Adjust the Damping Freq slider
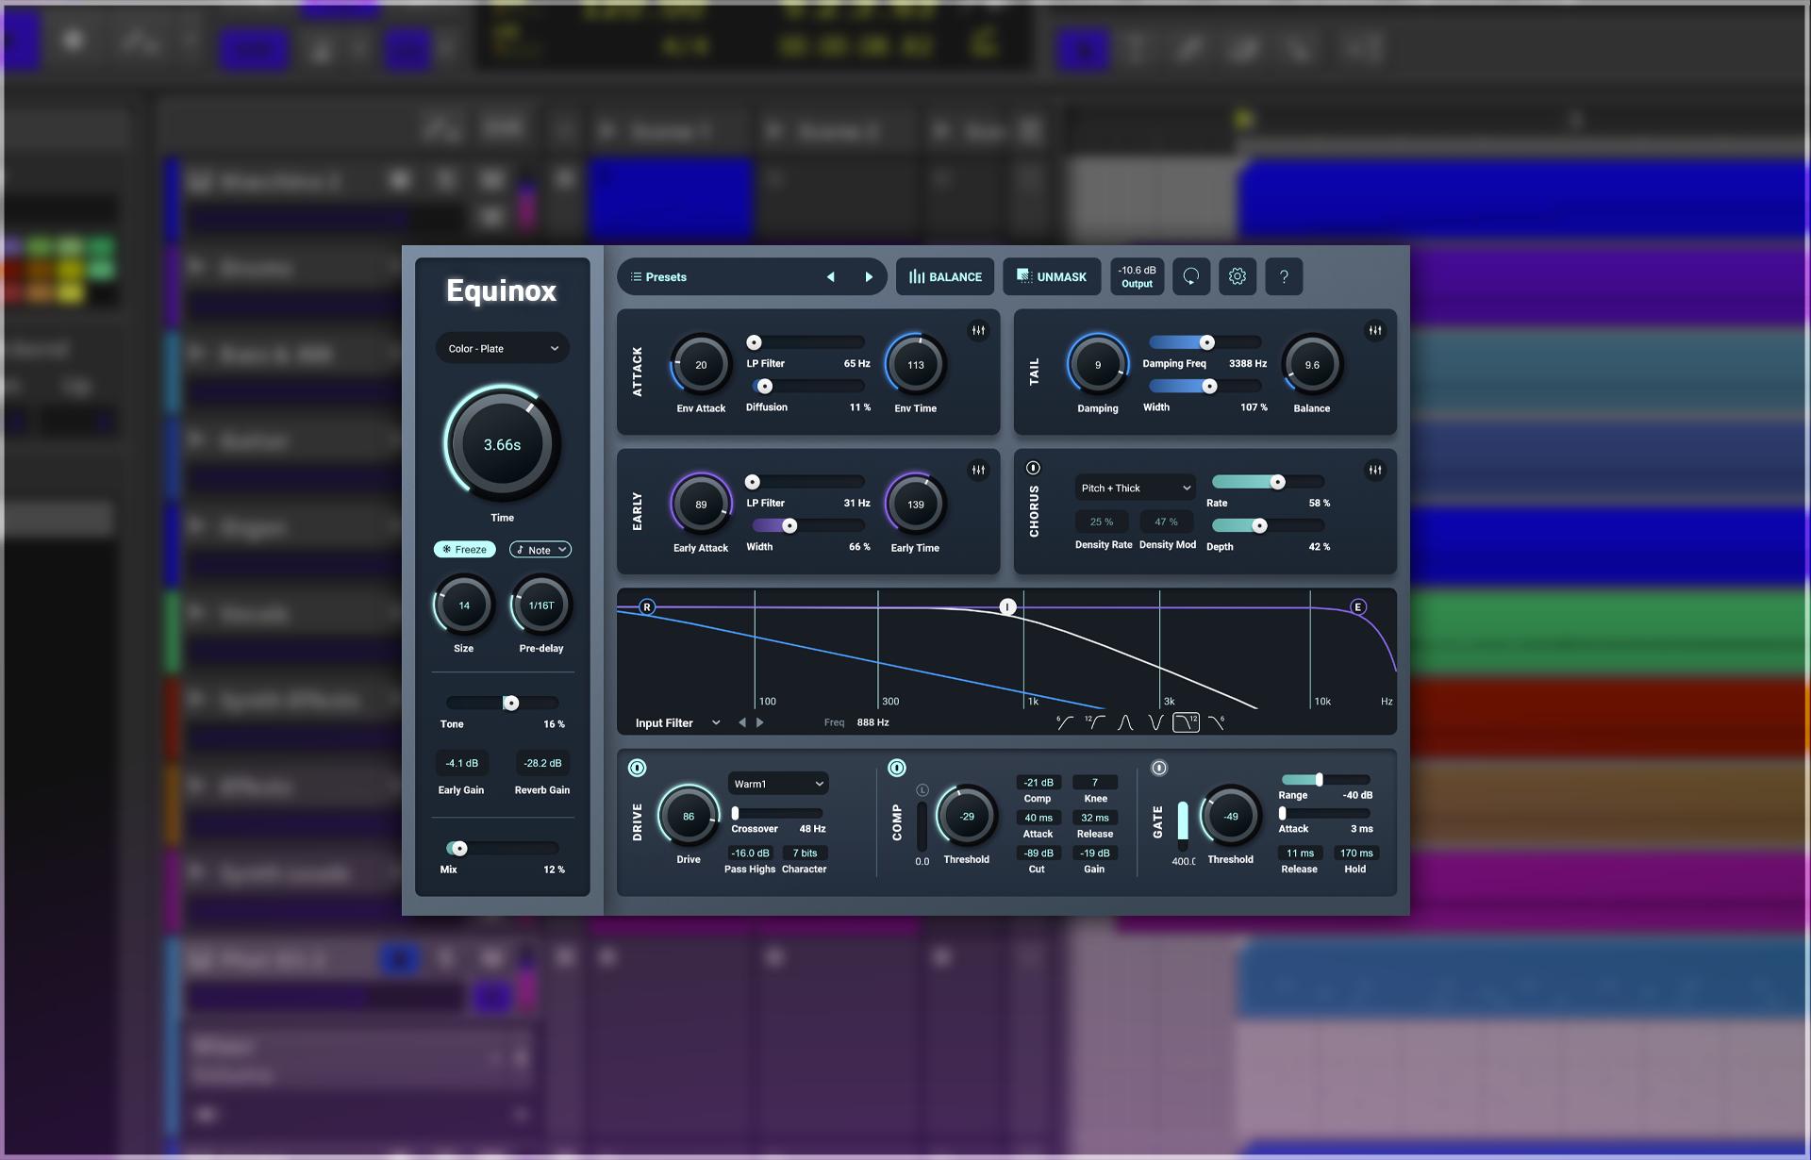Screen dimensions: 1811x1160 [x=1205, y=341]
